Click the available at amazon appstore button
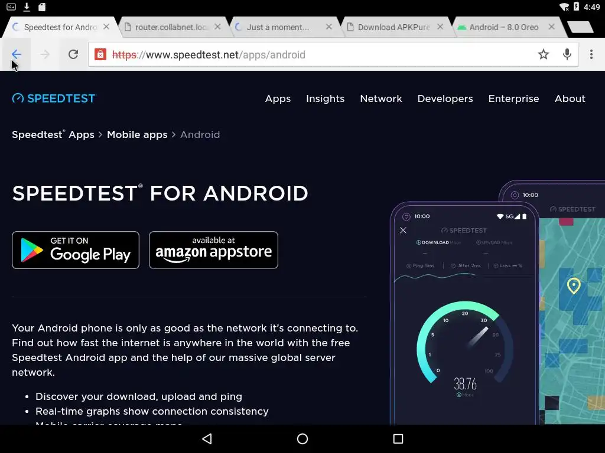605x453 pixels. point(213,250)
